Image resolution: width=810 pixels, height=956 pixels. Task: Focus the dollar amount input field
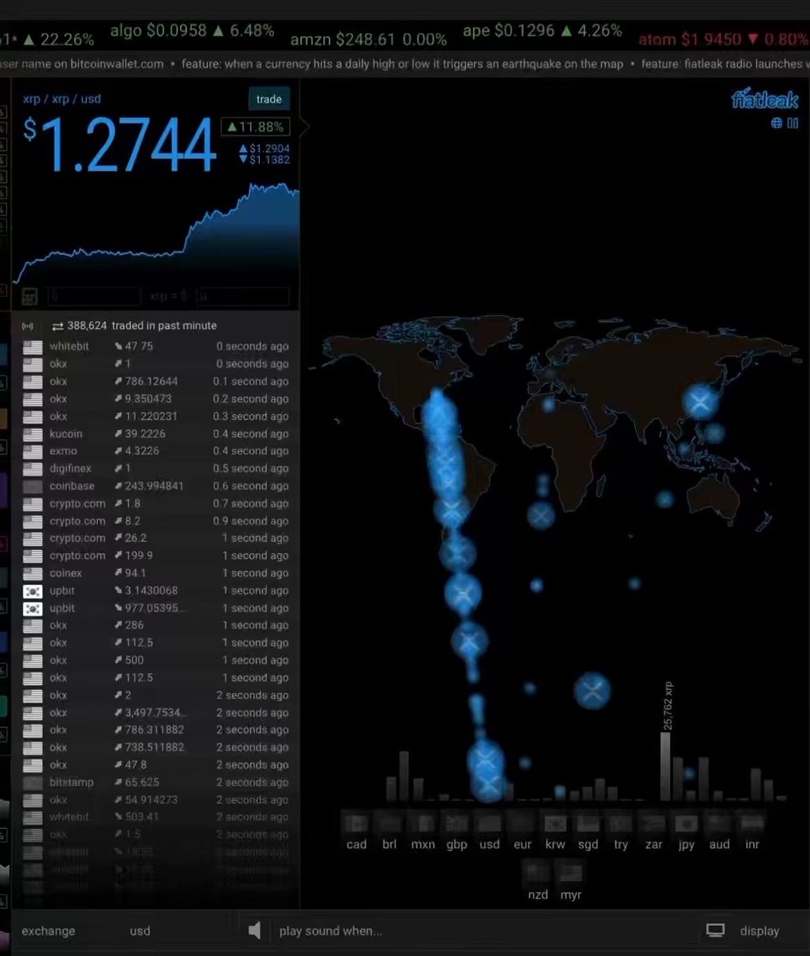(242, 296)
